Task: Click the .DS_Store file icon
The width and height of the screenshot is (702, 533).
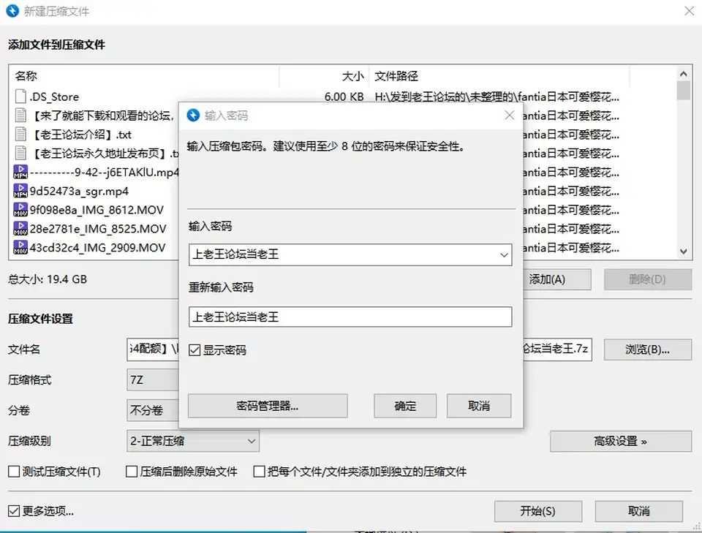Action: coord(20,97)
